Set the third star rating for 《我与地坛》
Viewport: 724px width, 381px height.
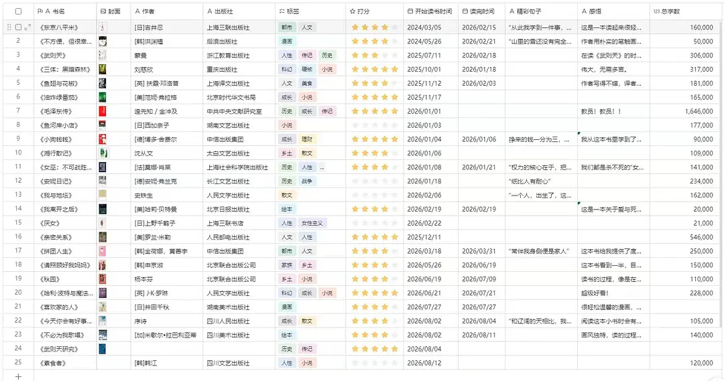(375, 195)
